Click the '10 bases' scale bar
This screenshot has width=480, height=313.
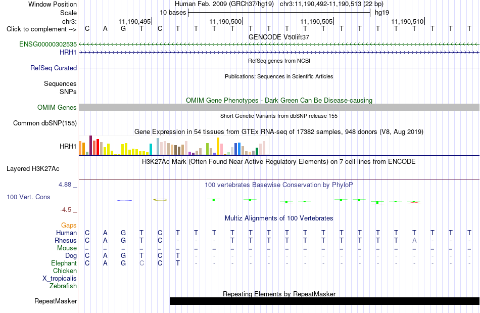[x=279, y=13]
